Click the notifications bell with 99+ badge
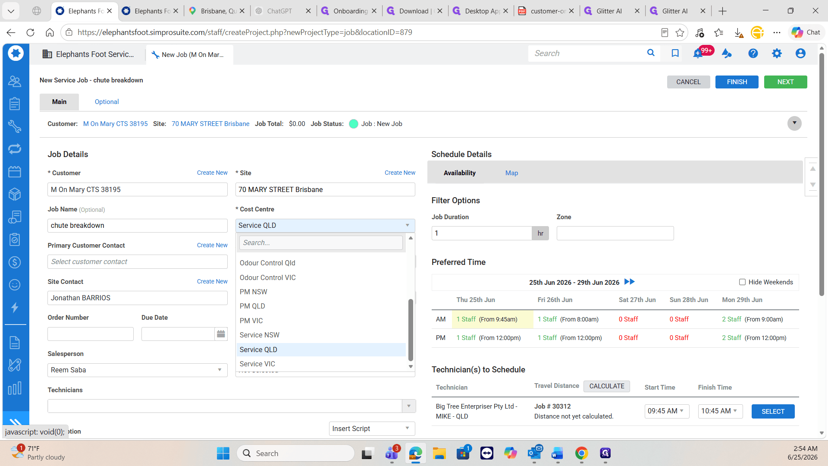This screenshot has width=828, height=466. pos(697,54)
